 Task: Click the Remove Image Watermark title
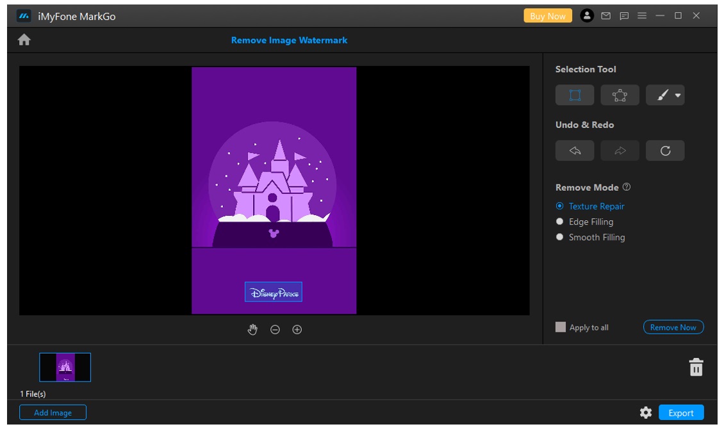pyautogui.click(x=289, y=40)
